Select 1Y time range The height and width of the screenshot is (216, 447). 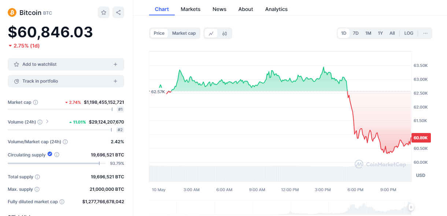click(380, 33)
